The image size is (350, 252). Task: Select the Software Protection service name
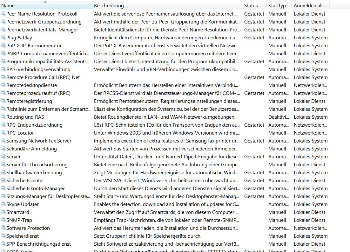[28, 228]
